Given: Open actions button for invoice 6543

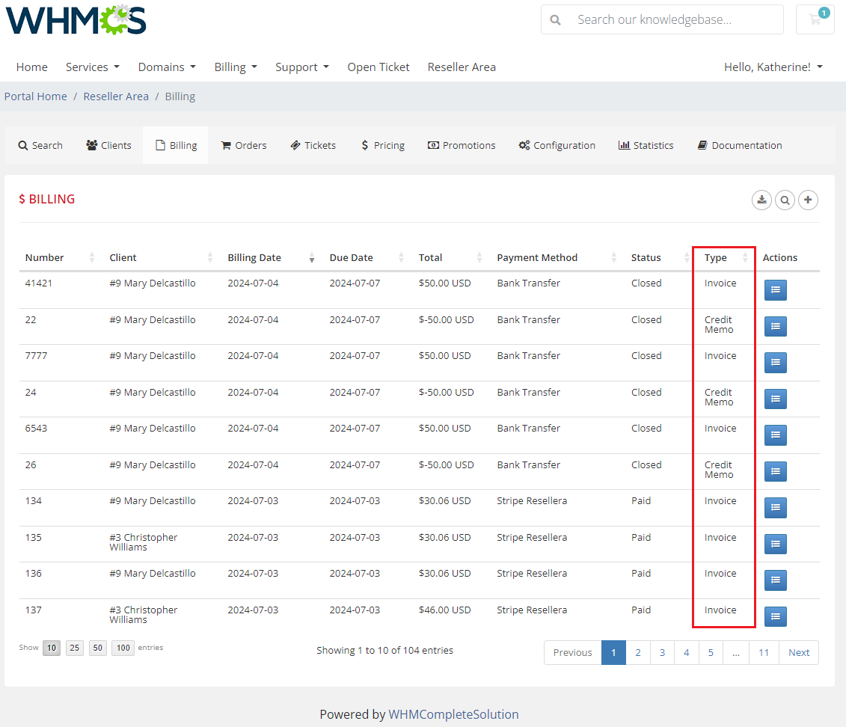Looking at the screenshot, I should pos(776,435).
